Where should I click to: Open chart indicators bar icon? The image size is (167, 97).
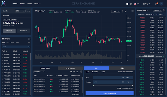click(126, 11)
